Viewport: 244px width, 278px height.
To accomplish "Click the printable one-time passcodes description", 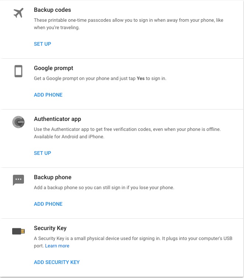I will [129, 24].
